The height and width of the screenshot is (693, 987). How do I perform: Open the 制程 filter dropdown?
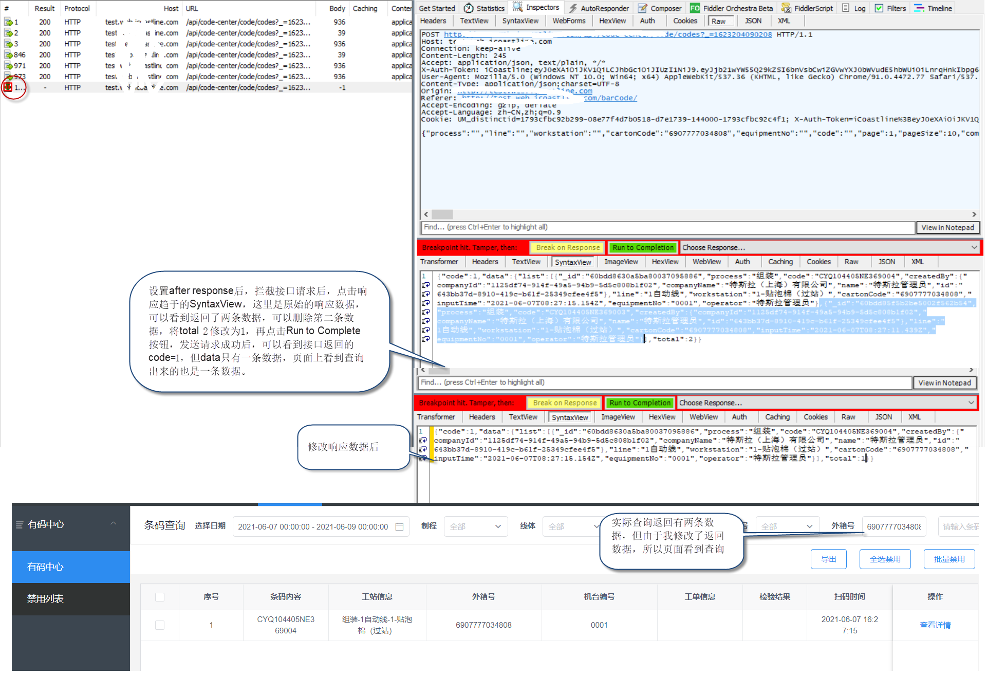475,526
